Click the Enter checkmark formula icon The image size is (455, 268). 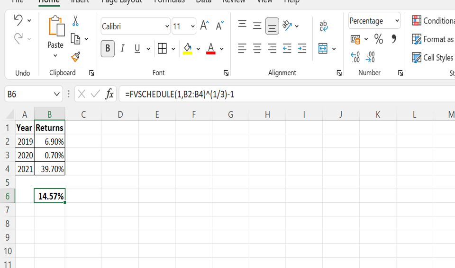coord(95,94)
